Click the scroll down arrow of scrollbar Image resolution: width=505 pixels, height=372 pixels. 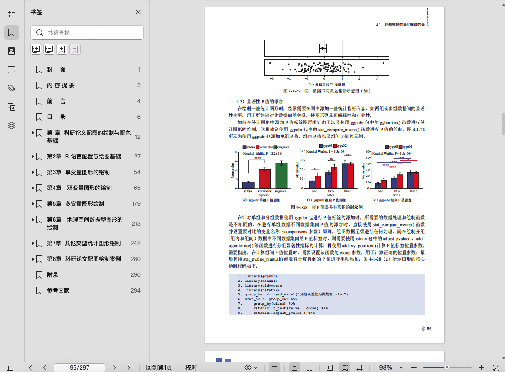(503, 358)
